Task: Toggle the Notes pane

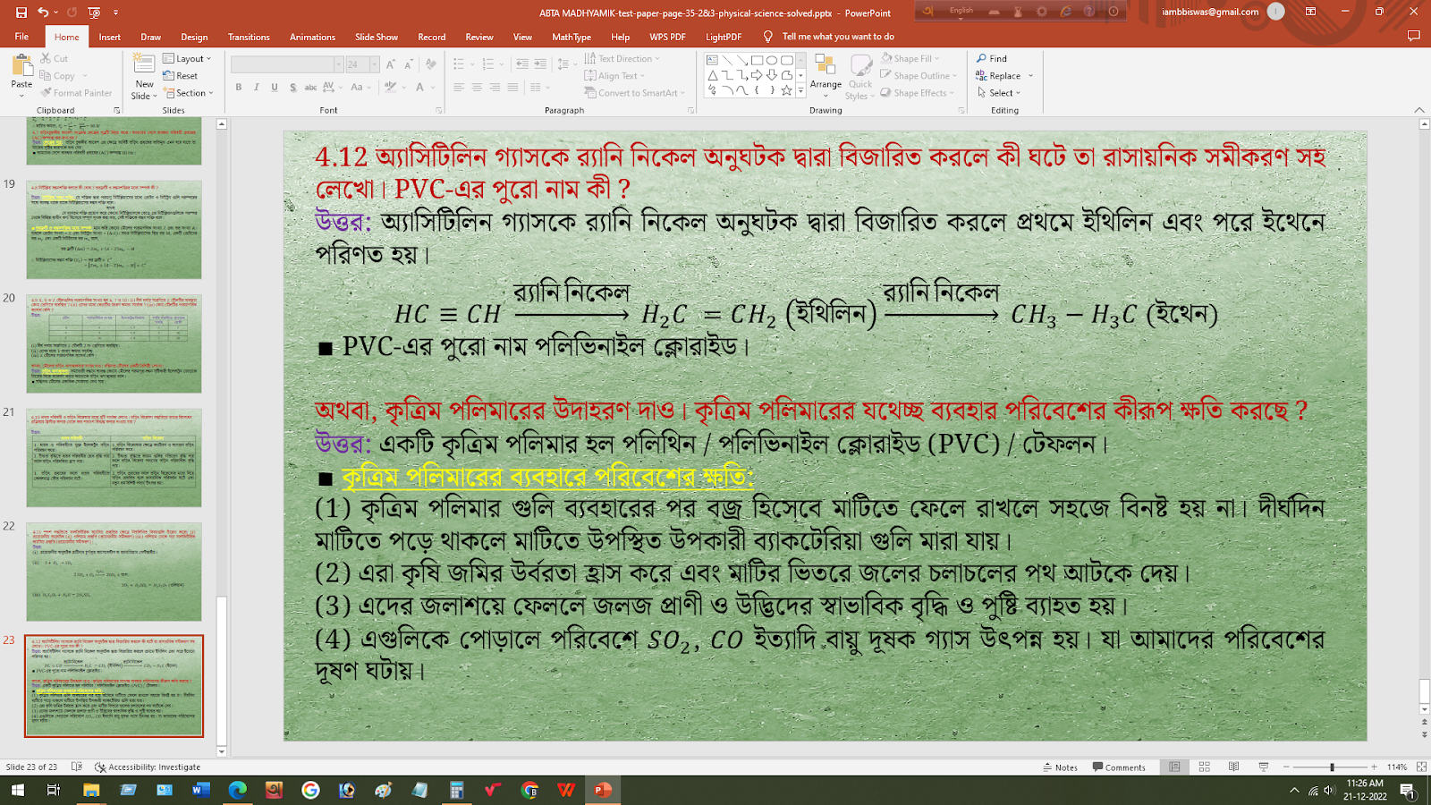Action: coord(1061,767)
